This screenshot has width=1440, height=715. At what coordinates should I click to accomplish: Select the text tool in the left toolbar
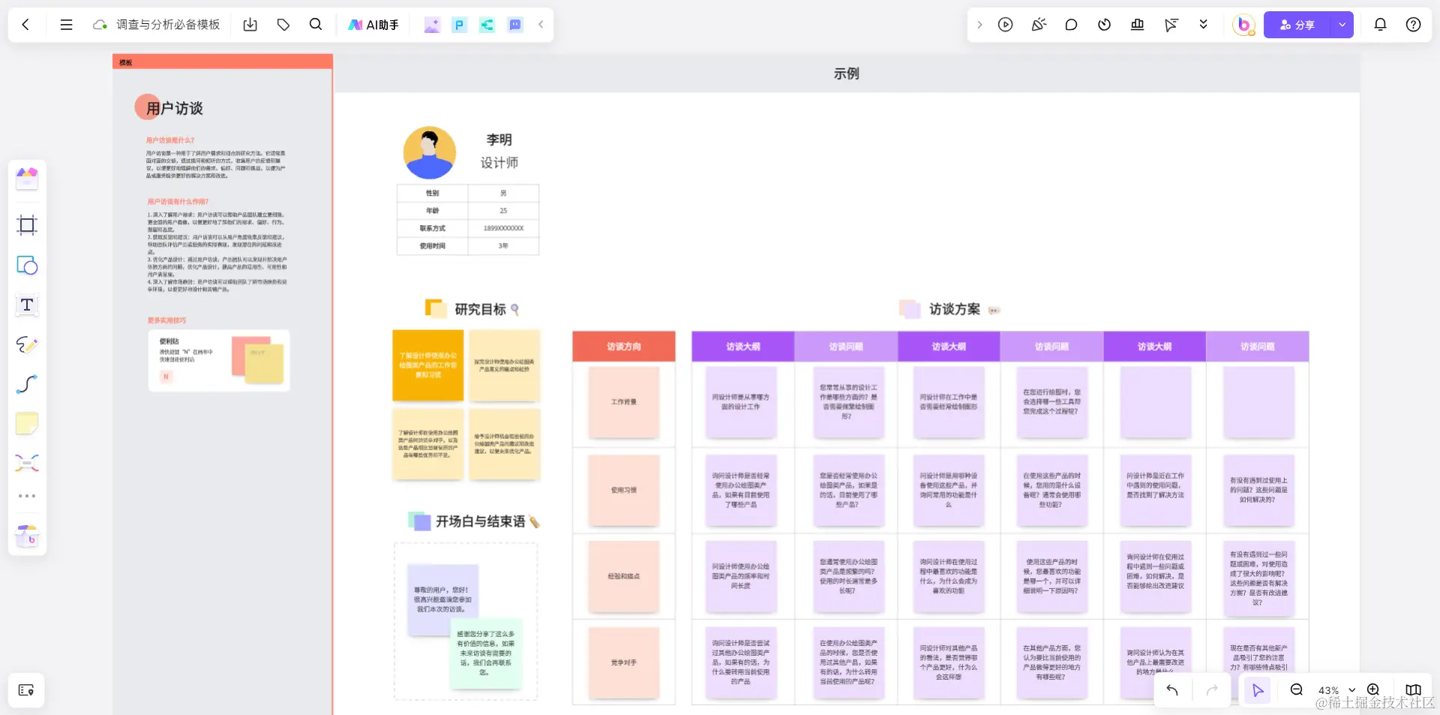(x=27, y=305)
